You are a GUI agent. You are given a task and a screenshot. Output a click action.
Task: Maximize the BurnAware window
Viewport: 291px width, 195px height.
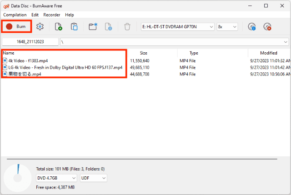click(266, 6)
